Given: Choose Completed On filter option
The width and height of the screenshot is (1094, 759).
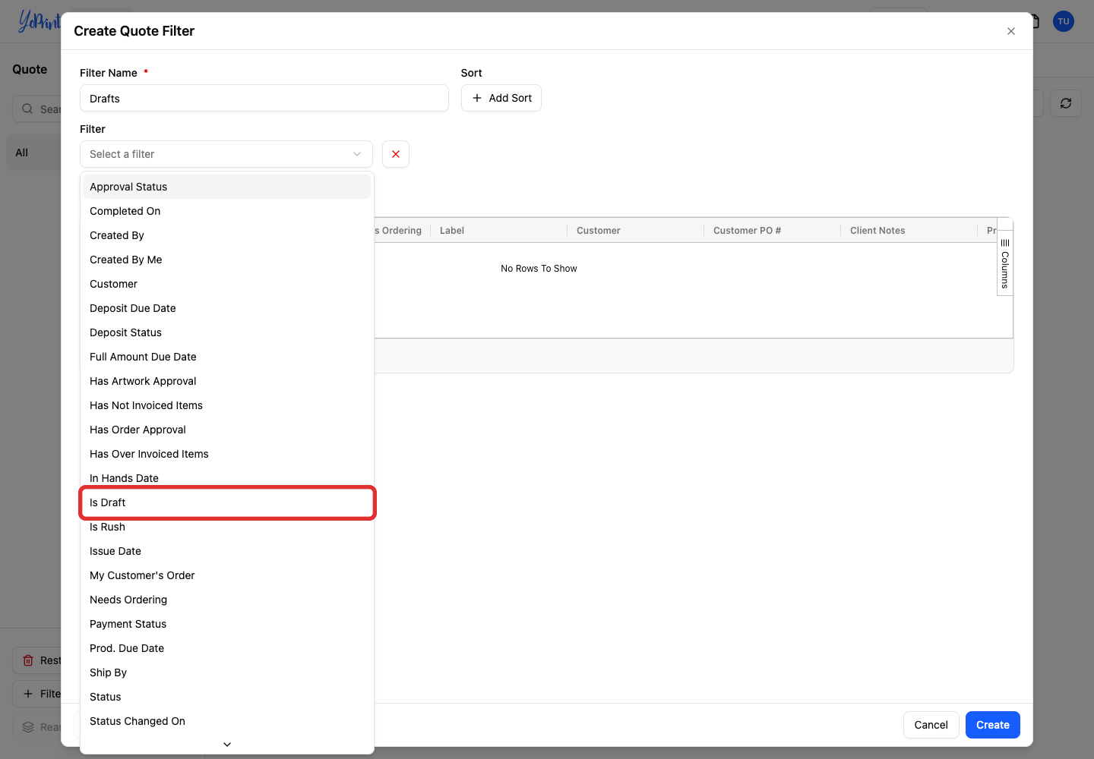Looking at the screenshot, I should [x=227, y=211].
